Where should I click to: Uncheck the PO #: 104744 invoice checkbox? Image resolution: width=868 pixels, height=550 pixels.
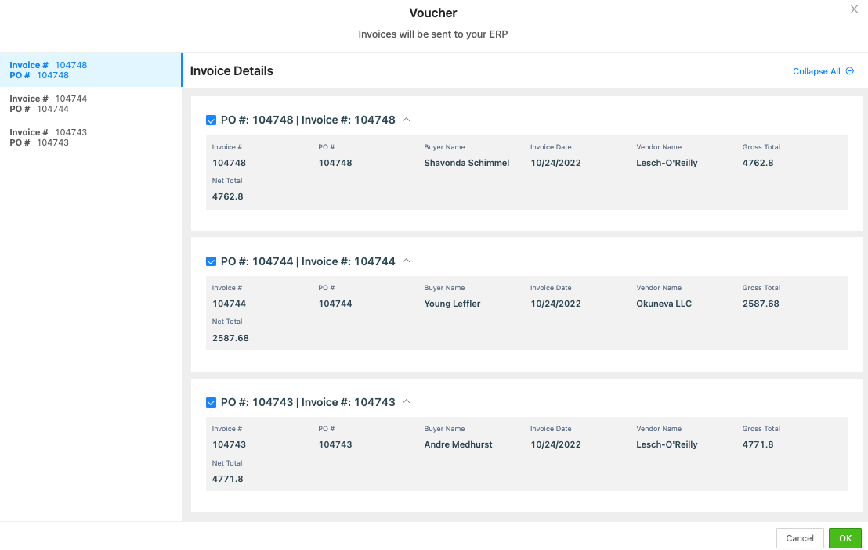coord(211,261)
